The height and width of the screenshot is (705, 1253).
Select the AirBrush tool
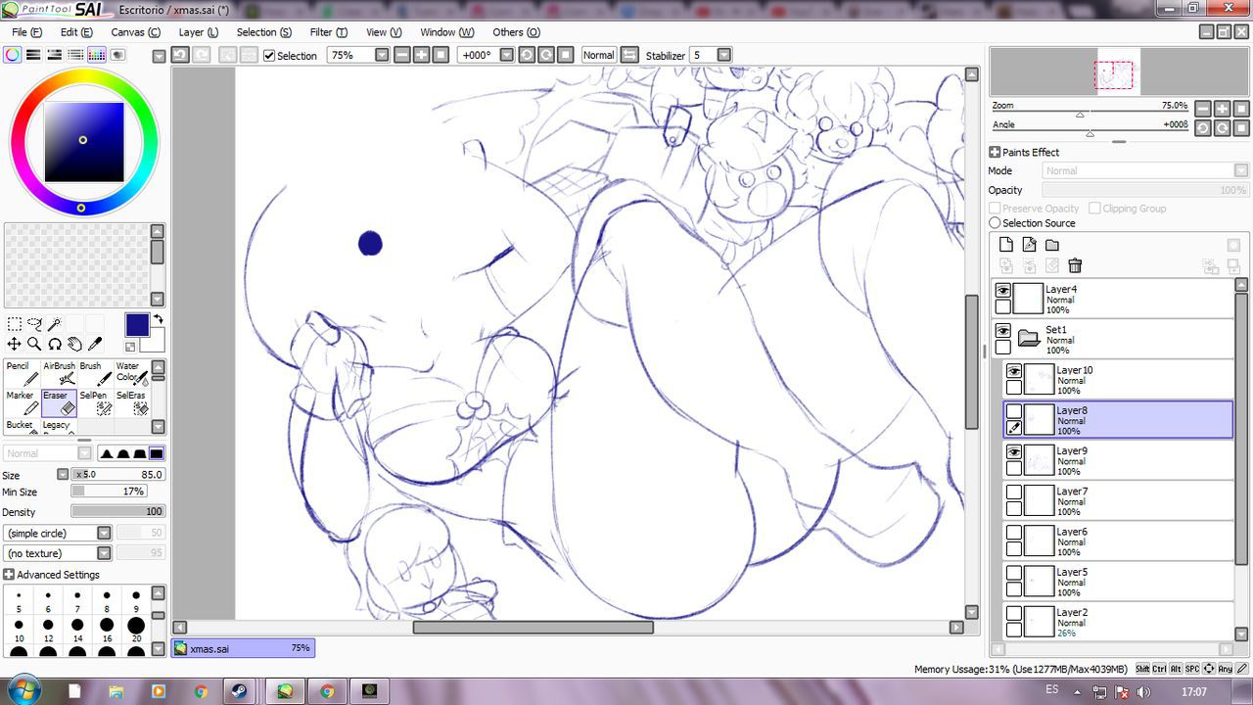[x=59, y=374]
